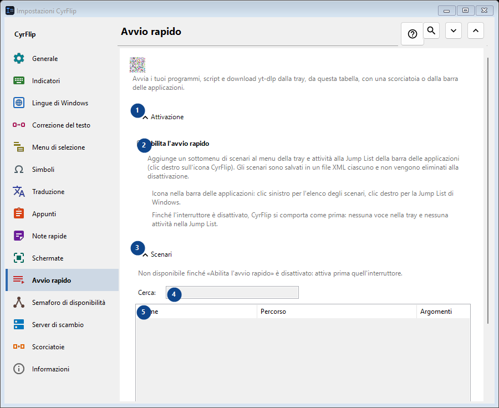Click the CyrFlip app icon in the title bar

(x=10, y=11)
